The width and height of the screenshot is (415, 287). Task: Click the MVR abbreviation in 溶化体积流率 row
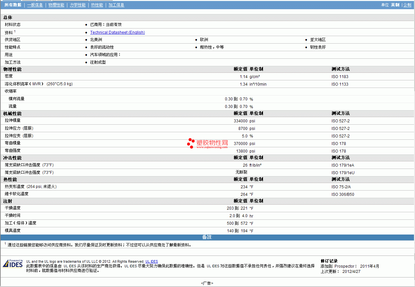[x=36, y=84]
